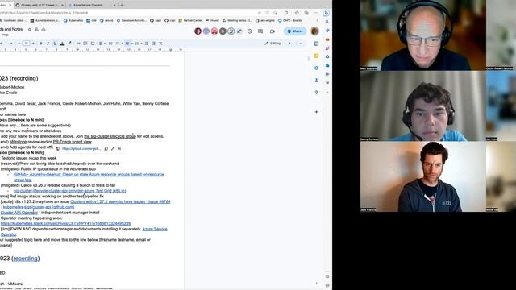Open the Help menu

(x=5, y=35)
